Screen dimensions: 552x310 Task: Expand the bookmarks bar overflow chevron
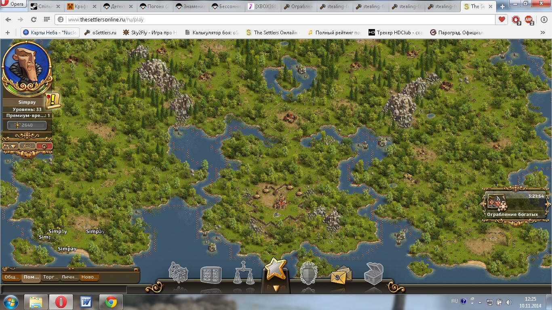click(x=543, y=32)
